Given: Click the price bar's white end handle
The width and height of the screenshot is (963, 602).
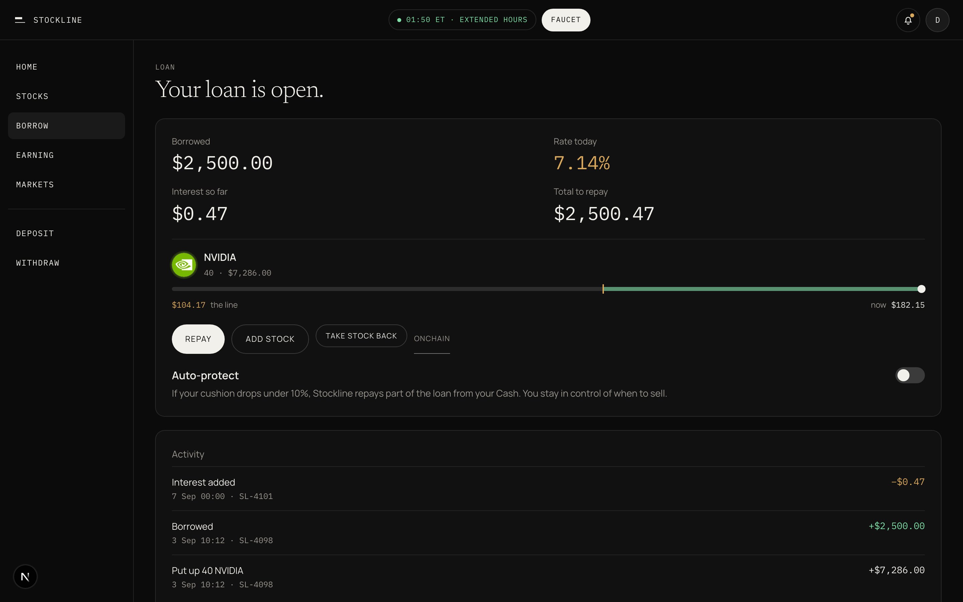Looking at the screenshot, I should coord(921,289).
